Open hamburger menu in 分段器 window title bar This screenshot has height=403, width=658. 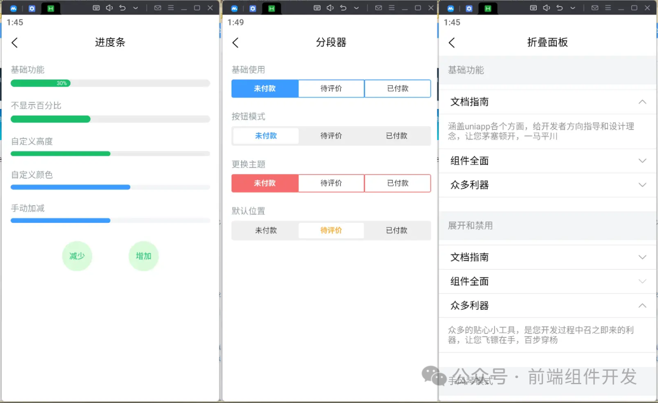click(392, 8)
